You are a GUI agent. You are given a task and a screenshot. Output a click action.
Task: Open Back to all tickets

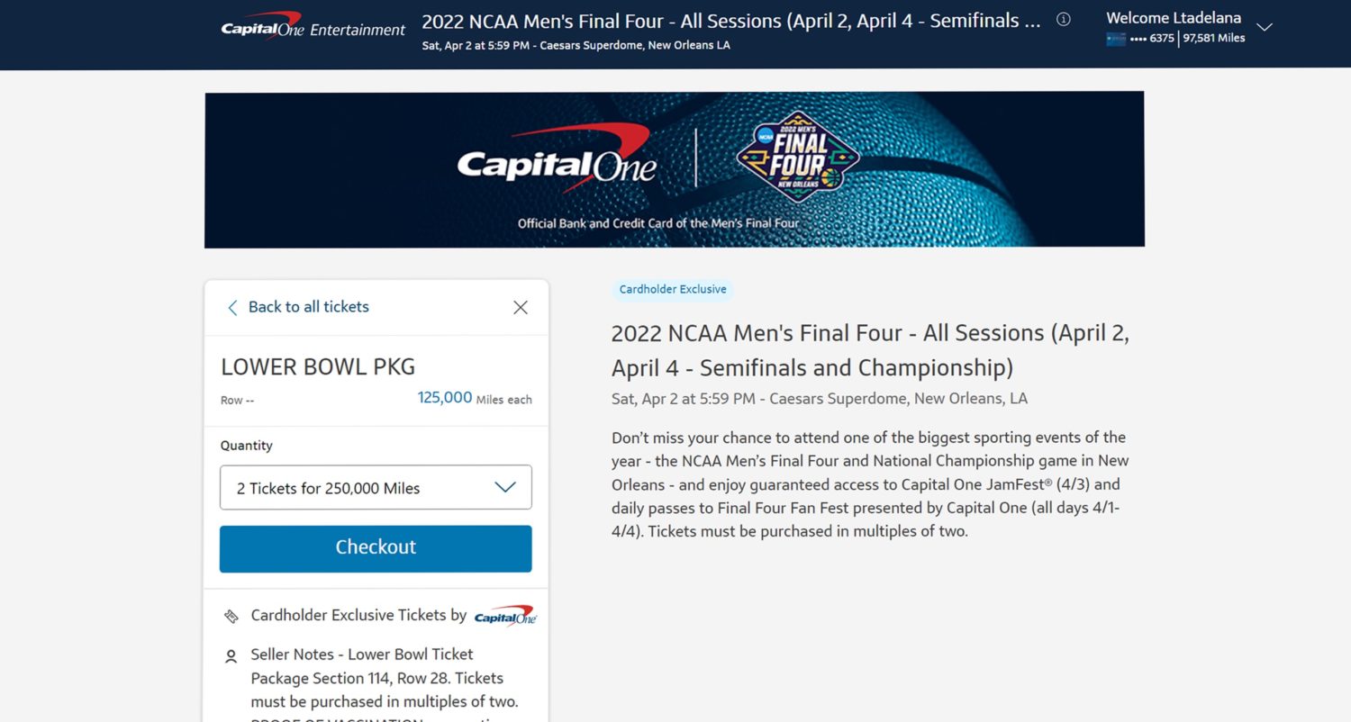(x=310, y=307)
